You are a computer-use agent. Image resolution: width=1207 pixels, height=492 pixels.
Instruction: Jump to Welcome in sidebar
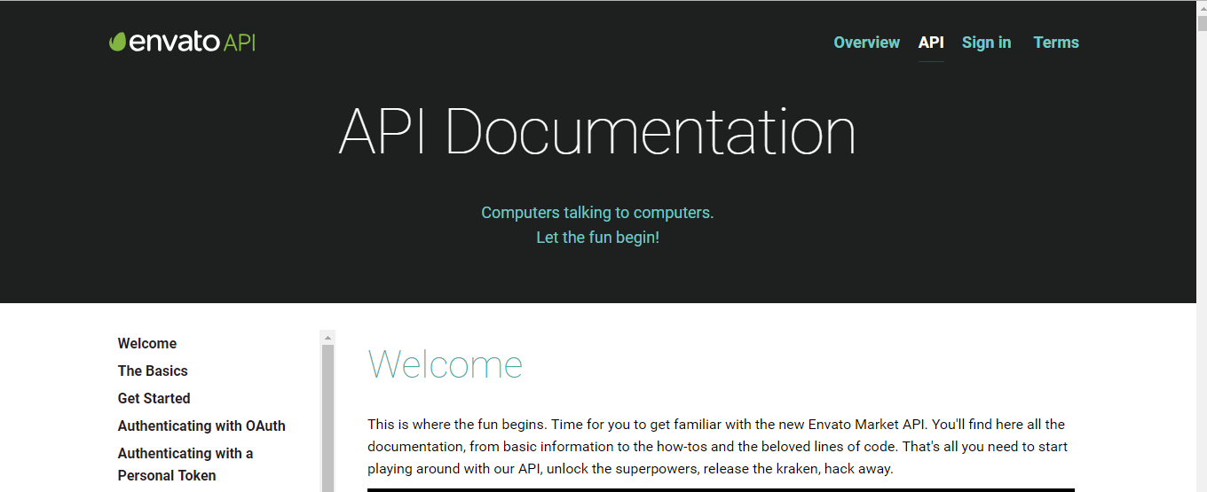coord(147,344)
